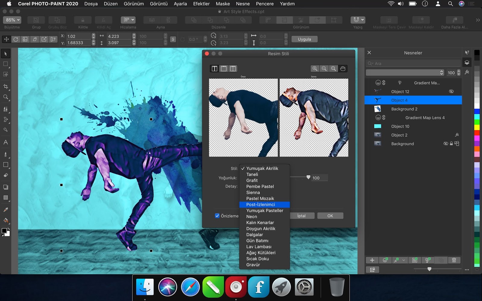Image resolution: width=482 pixels, height=301 pixels.
Task: Select the Zoom tool in toolbox
Action: click(x=5, y=97)
